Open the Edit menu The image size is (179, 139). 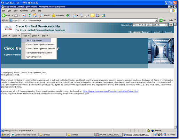pyautogui.click(x=9, y=11)
